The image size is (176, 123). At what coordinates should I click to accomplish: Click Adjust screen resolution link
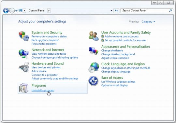(115, 58)
